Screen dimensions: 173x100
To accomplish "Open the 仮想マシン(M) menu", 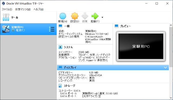I will pyautogui.click(x=23, y=9).
